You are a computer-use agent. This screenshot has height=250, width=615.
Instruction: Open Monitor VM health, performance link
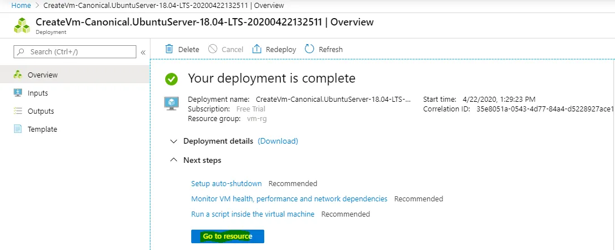289,199
